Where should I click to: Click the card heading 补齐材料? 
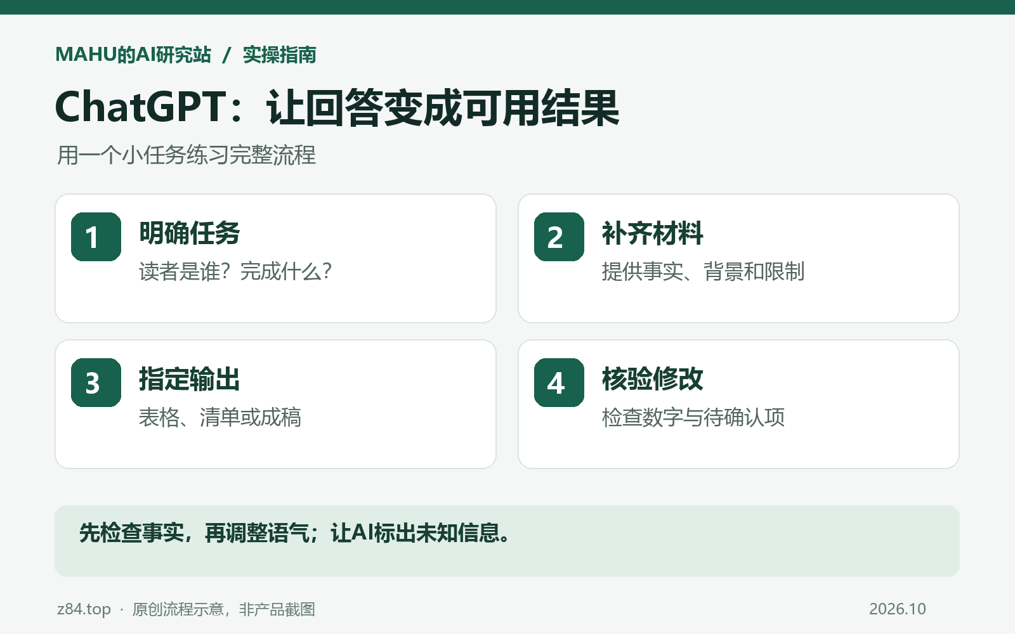(653, 233)
